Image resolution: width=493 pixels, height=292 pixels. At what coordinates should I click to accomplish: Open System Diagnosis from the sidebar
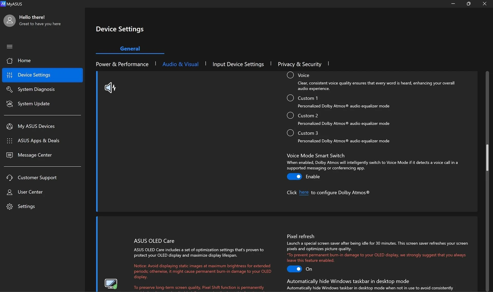[x=42, y=89]
